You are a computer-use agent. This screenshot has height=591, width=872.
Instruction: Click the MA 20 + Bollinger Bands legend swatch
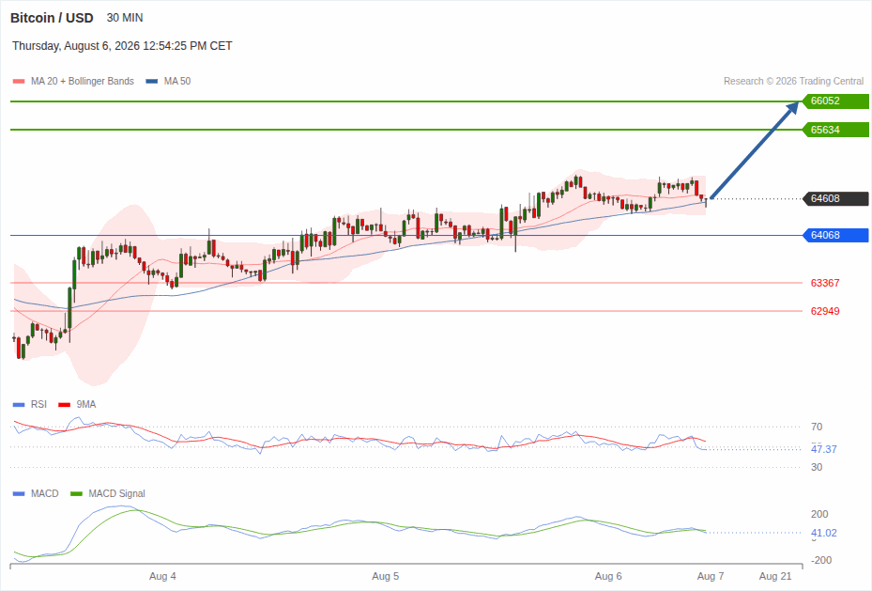click(19, 81)
